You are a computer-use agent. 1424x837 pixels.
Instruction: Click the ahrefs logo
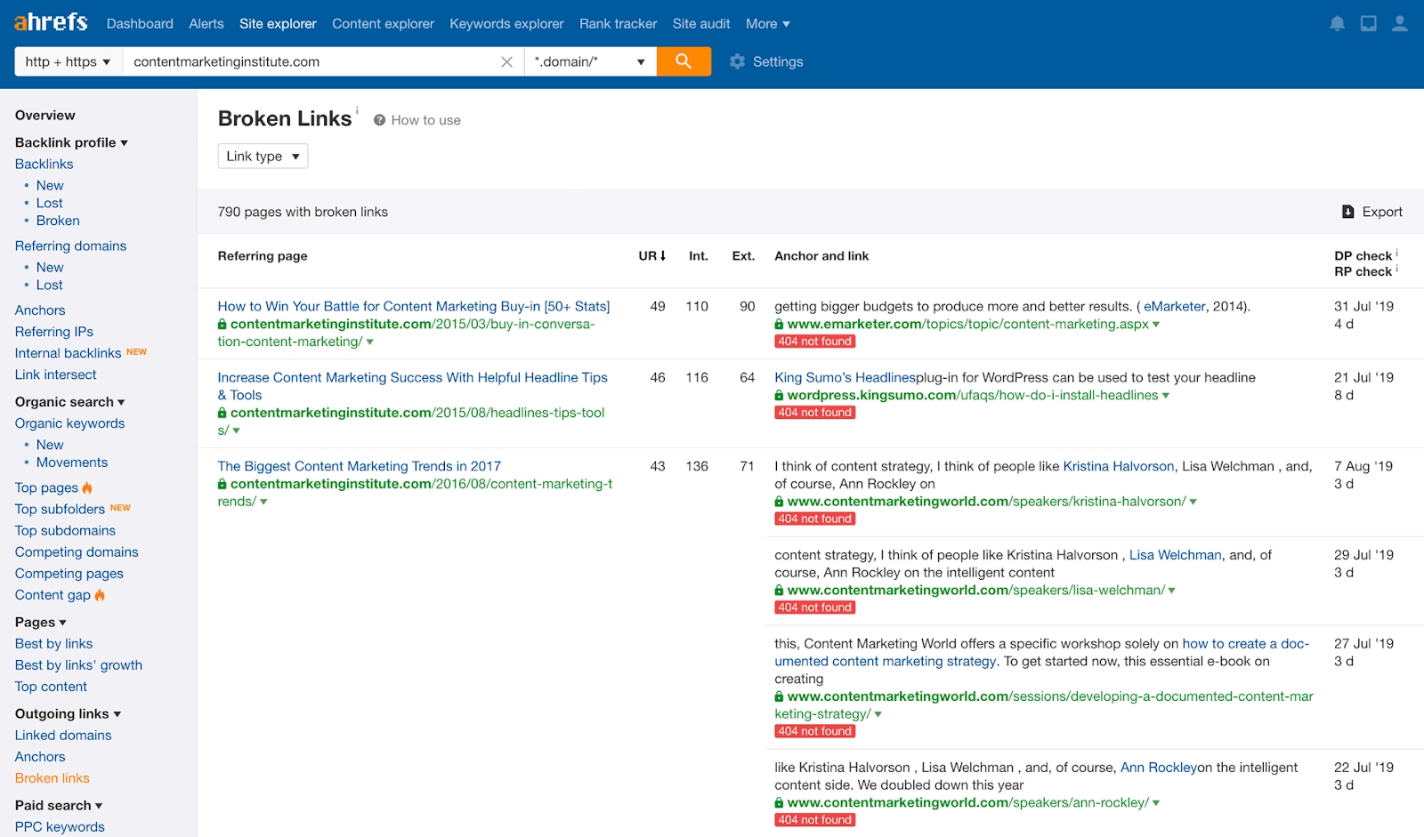(x=50, y=22)
